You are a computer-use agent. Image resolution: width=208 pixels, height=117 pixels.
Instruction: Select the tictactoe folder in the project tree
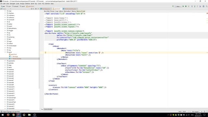tap(10, 70)
